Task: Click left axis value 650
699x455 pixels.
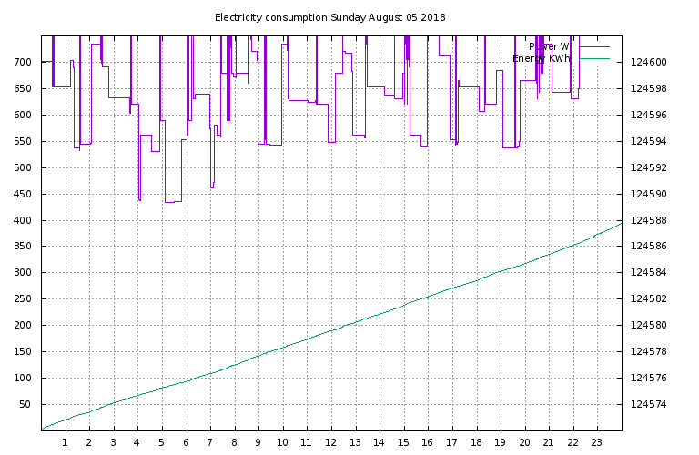Action: click(23, 88)
